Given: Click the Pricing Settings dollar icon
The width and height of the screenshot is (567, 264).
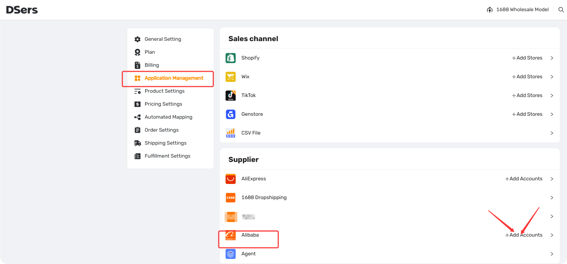Looking at the screenshot, I should point(138,104).
